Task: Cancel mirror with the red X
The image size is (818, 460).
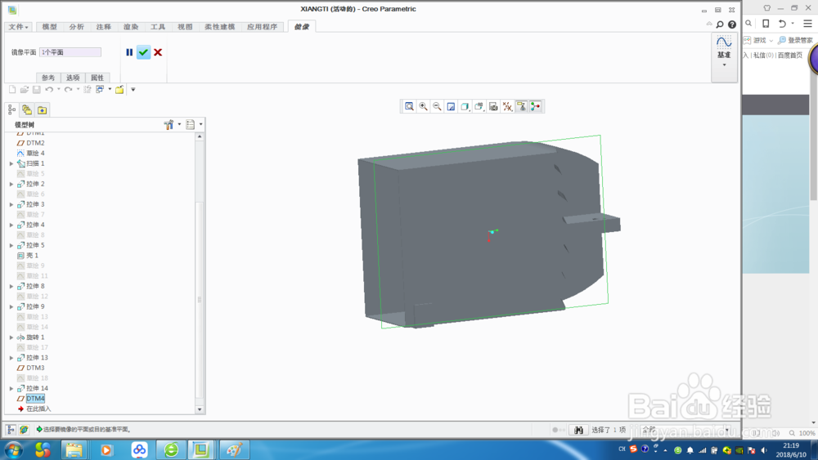Action: coord(158,52)
